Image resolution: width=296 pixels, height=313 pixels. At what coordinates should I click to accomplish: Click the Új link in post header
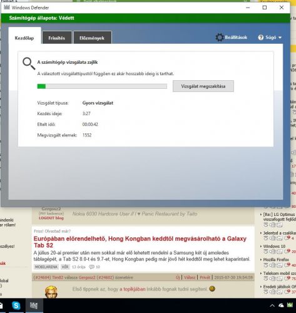pos(178,277)
